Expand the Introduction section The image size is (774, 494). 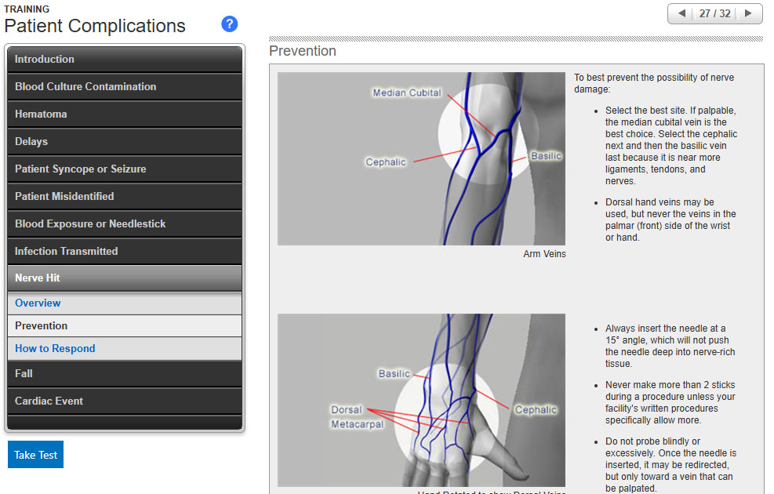[x=125, y=60]
